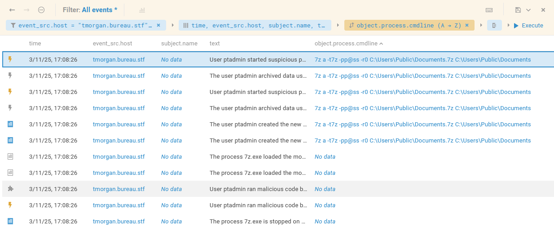Click cmdline 'No data' in '7z.exe is stopped' row

click(x=325, y=221)
